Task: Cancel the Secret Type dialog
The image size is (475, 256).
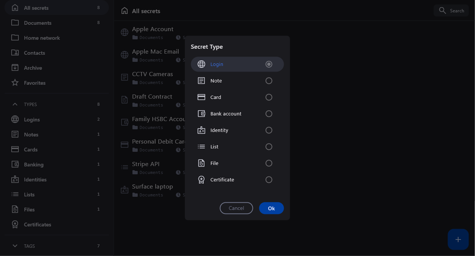Action: [x=236, y=208]
